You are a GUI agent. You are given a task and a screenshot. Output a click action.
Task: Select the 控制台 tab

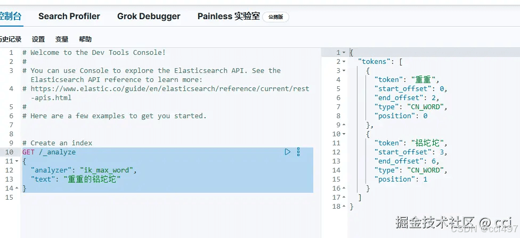pyautogui.click(x=11, y=17)
